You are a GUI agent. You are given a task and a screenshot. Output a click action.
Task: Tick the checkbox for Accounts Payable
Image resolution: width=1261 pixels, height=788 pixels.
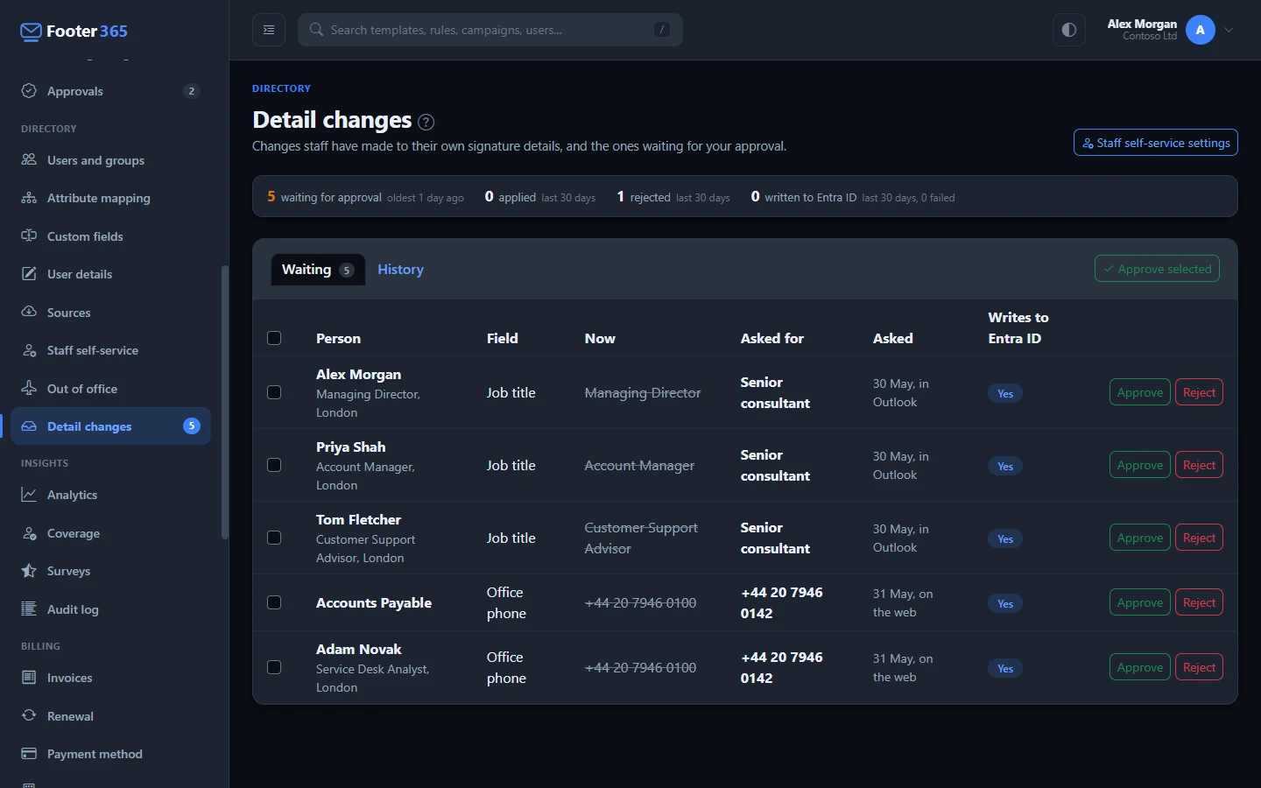tap(274, 602)
